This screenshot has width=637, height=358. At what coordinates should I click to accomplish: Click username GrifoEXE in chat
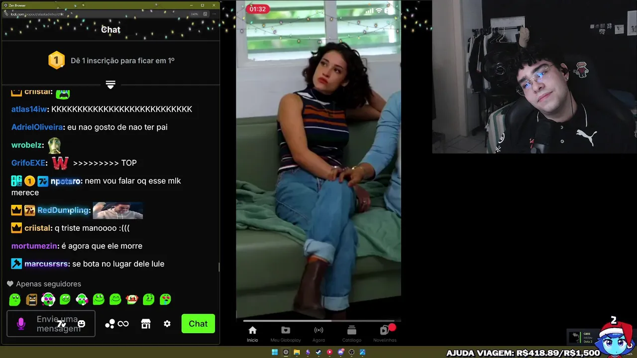point(29,163)
